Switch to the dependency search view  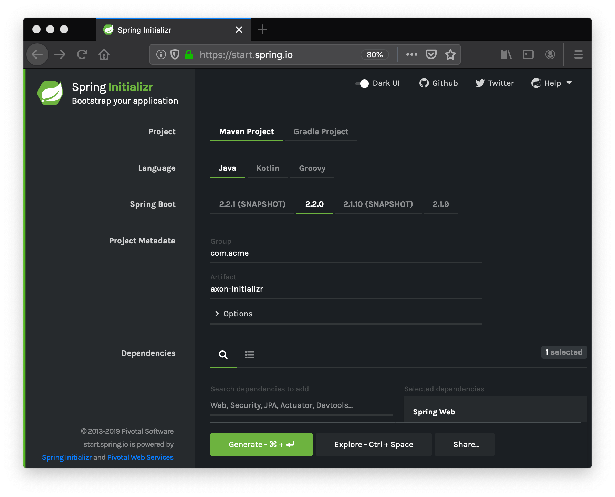(x=223, y=355)
